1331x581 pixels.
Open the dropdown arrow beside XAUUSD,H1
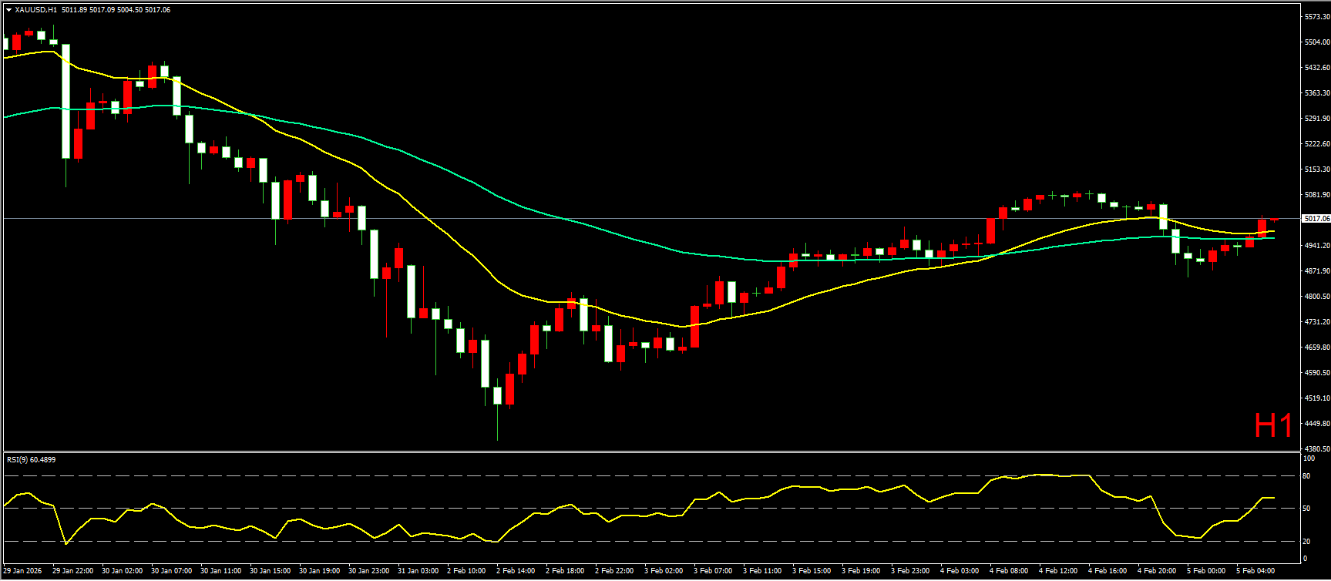8,10
